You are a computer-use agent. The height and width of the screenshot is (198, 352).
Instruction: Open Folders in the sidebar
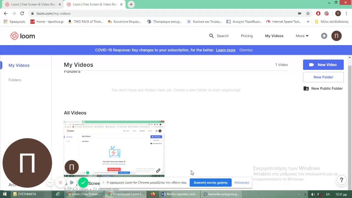point(15,80)
